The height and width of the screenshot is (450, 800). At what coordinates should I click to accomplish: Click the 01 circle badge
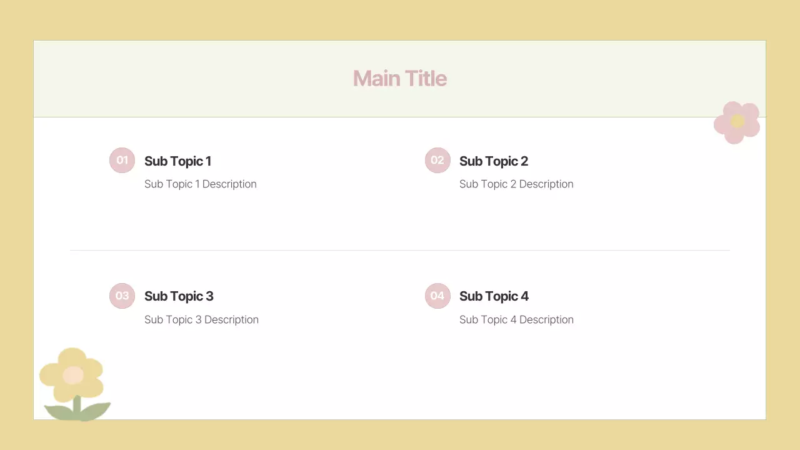[x=122, y=160]
